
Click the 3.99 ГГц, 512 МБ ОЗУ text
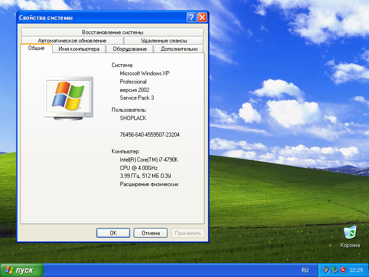pos(145,176)
